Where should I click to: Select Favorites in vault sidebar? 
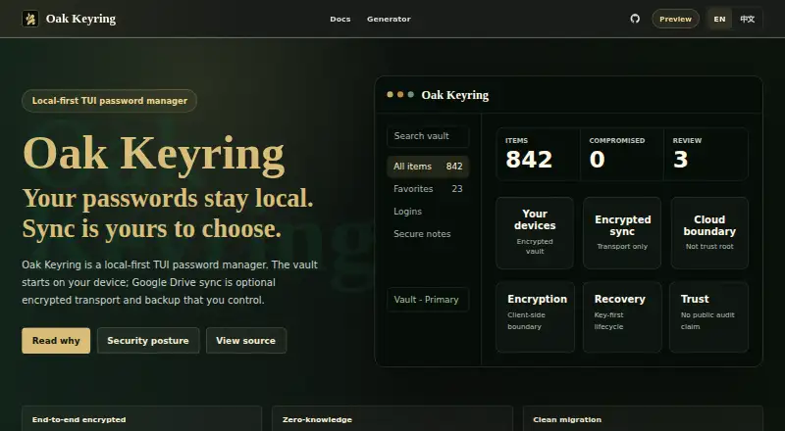428,189
